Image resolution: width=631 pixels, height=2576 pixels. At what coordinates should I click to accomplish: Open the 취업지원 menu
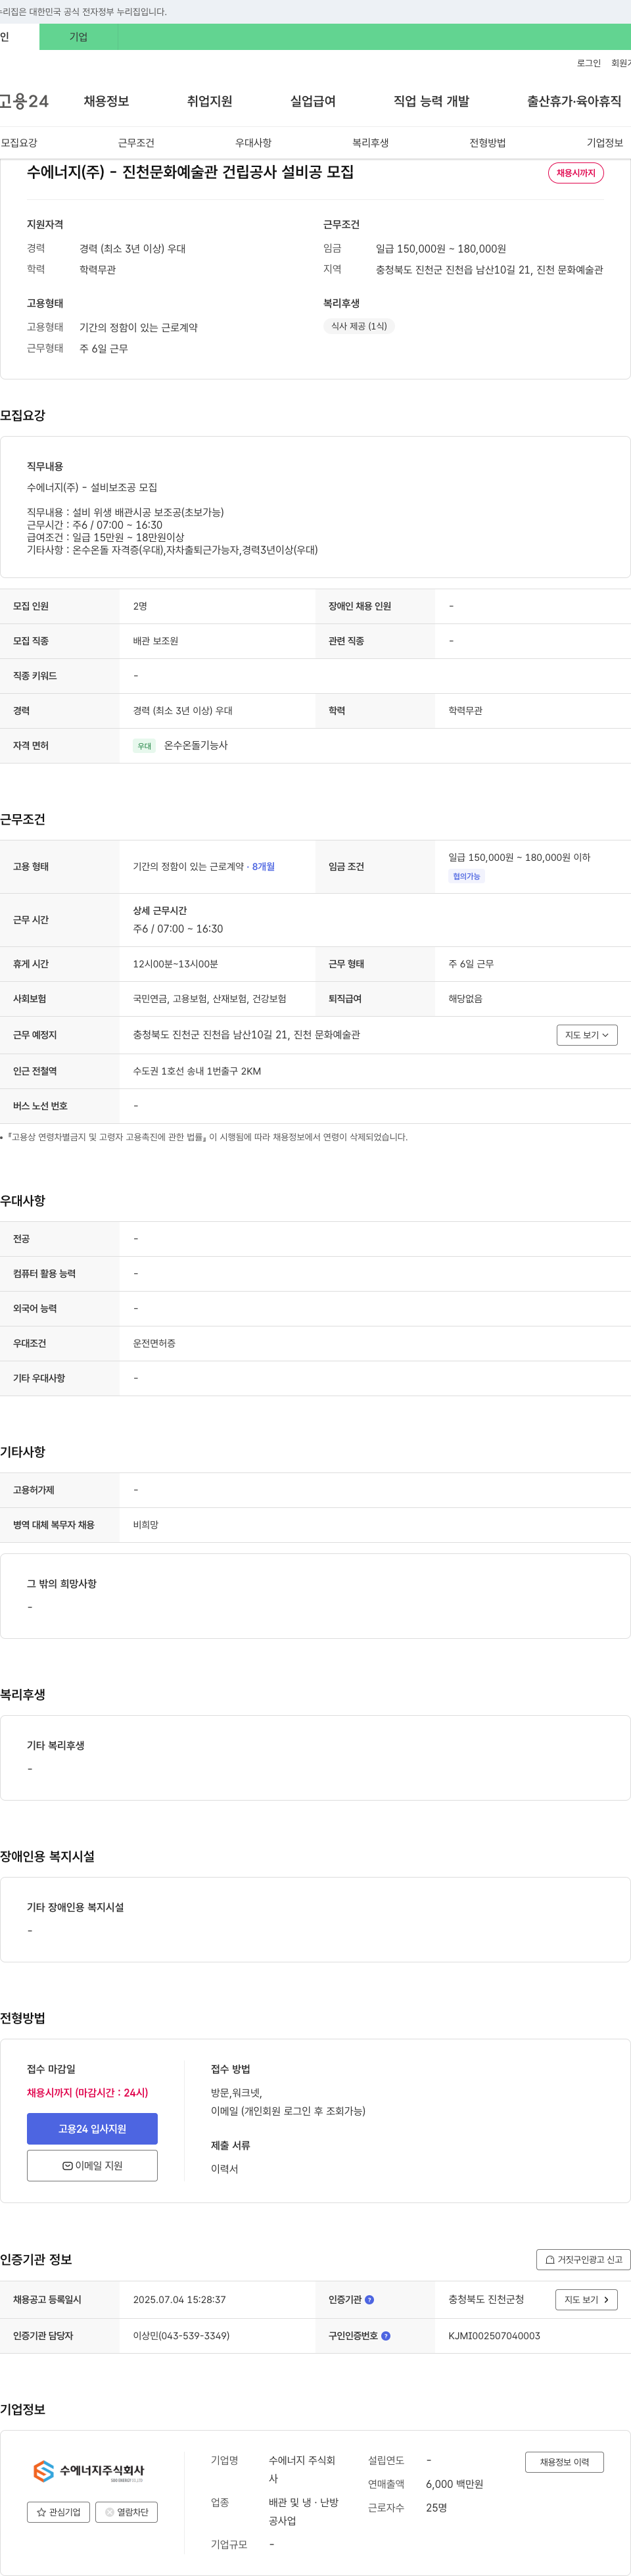click(x=209, y=101)
